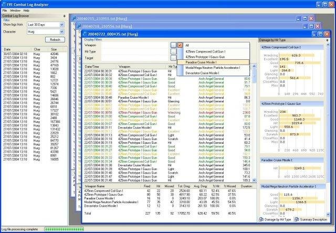
Task: Click the Hit Type filter browse button
Action: (173, 51)
